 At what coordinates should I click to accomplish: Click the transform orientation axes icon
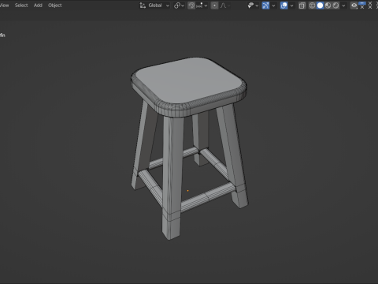pos(143,6)
